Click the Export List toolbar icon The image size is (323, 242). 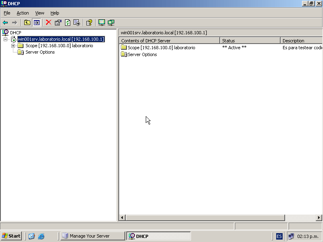(x=77, y=23)
